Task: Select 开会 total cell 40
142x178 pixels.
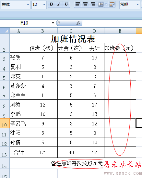Action: [x=71, y=152]
